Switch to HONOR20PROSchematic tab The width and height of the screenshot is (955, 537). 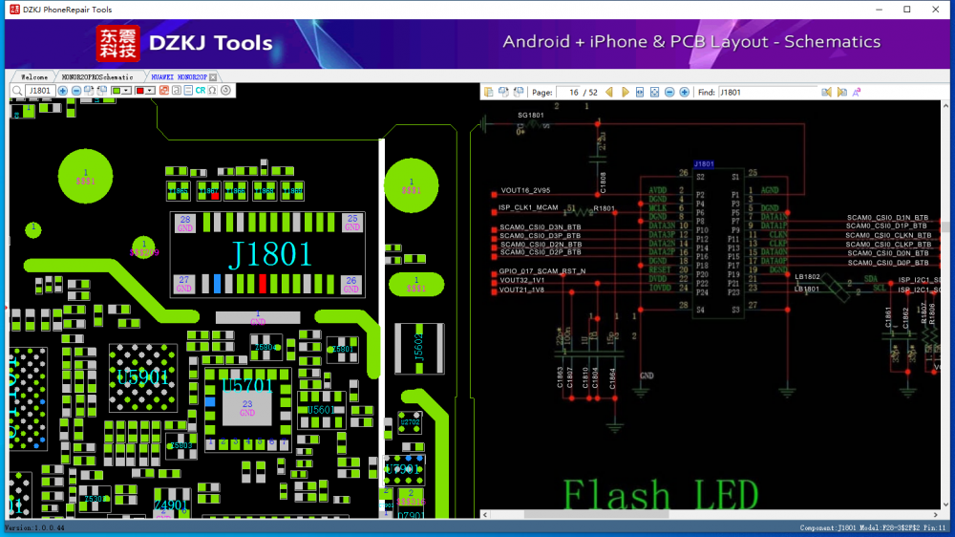(97, 76)
